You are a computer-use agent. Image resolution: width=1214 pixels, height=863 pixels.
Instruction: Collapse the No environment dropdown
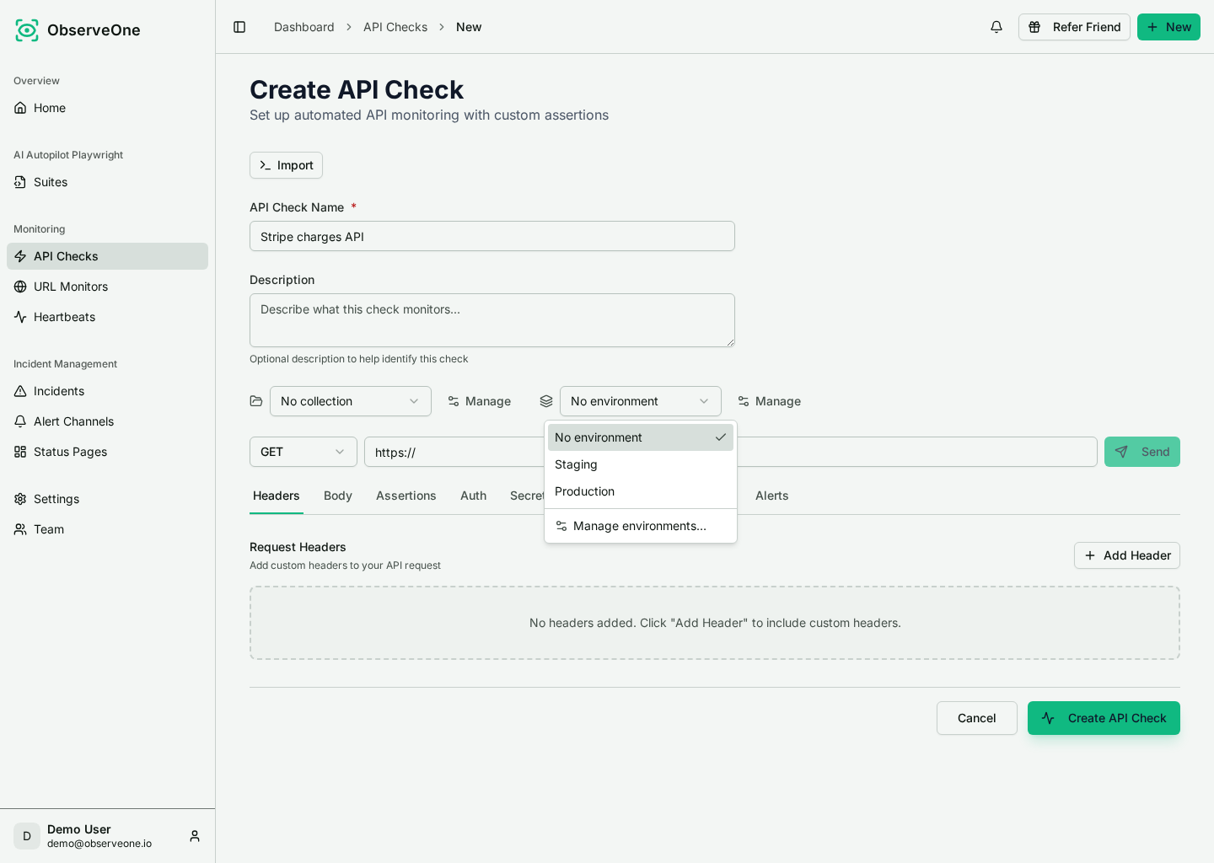[641, 401]
